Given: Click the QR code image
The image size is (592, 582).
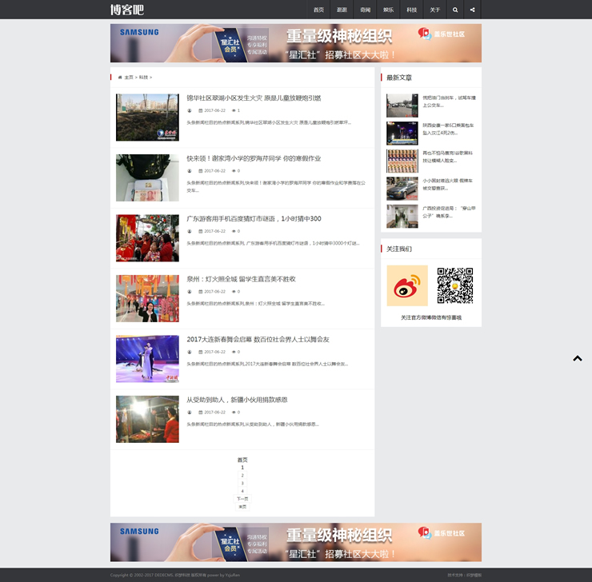Looking at the screenshot, I should [455, 285].
